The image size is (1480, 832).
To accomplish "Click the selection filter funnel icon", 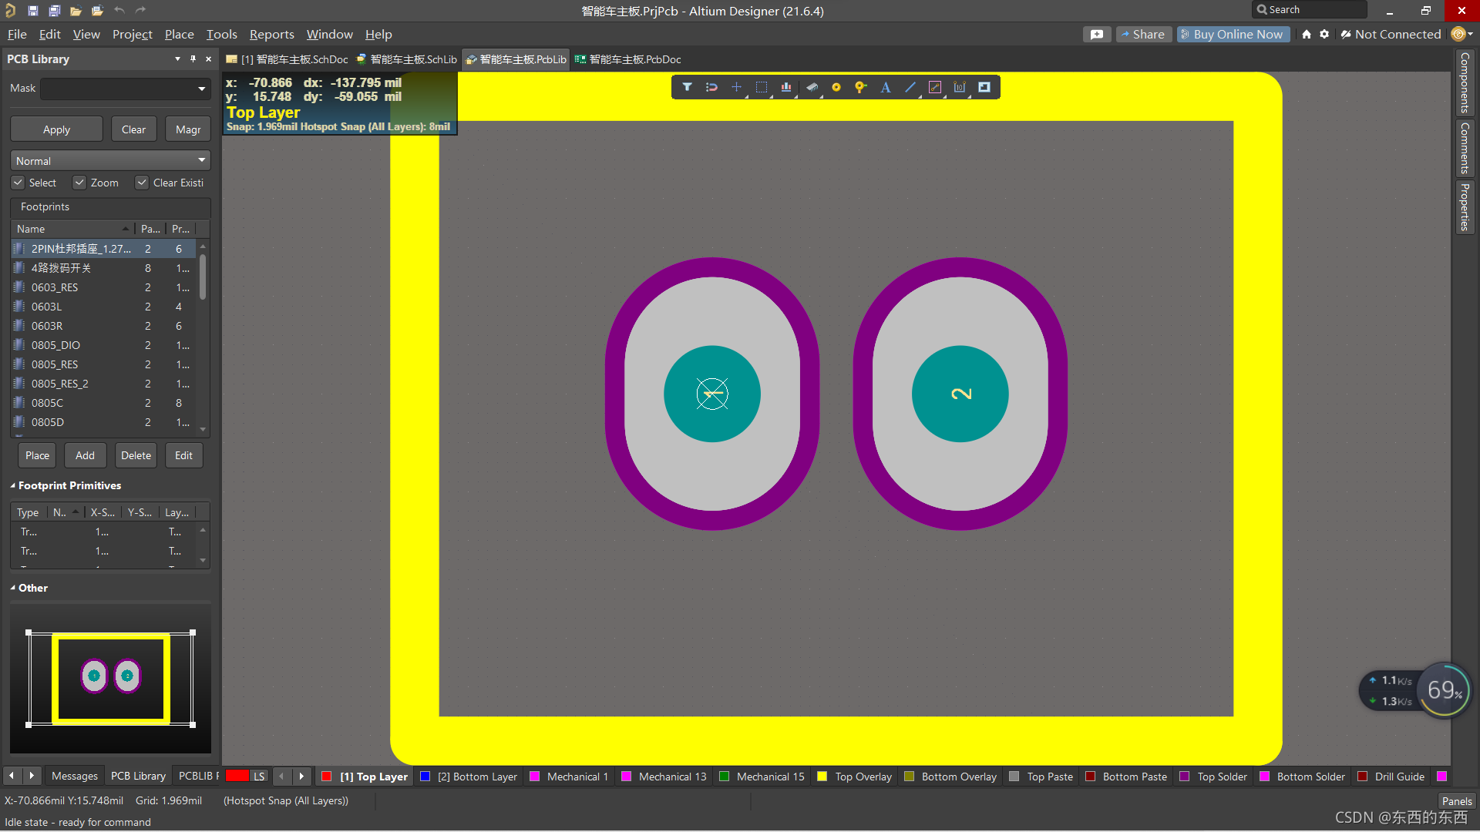I will [687, 87].
